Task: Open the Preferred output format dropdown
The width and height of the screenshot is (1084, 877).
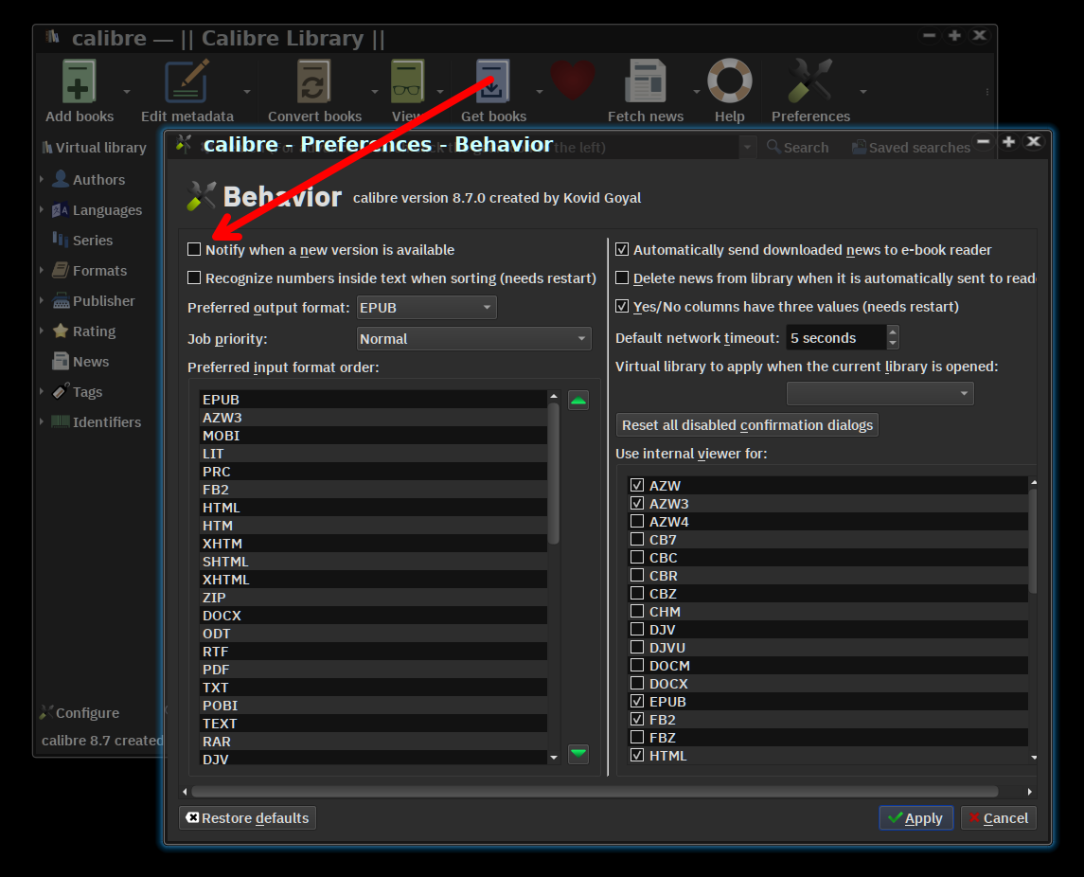Action: (x=426, y=308)
